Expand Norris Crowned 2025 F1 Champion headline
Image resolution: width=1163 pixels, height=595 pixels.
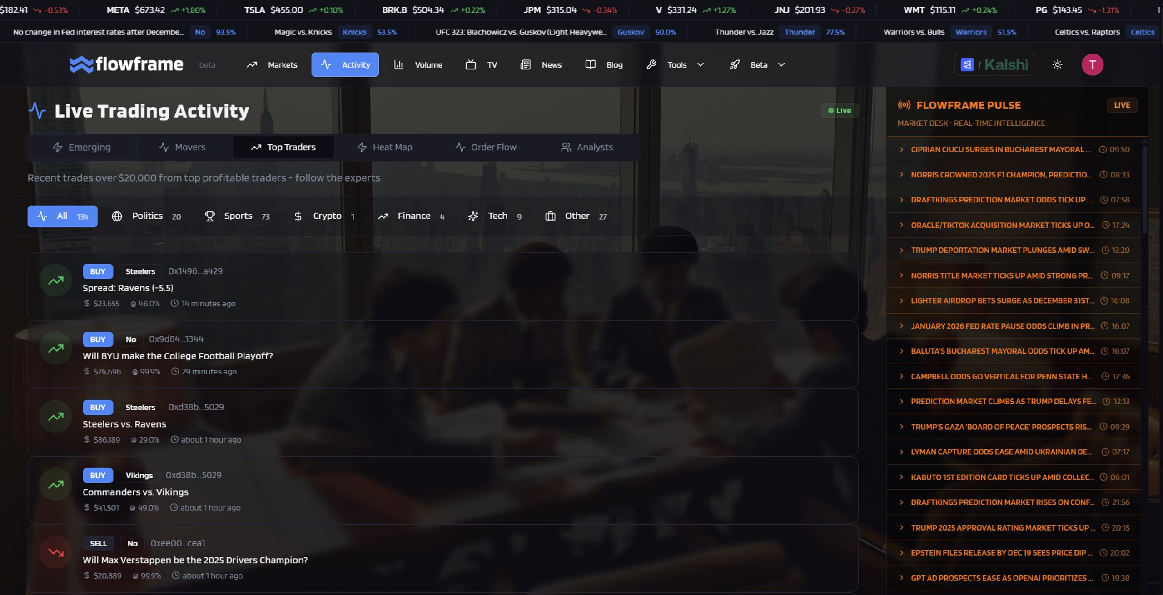click(x=1014, y=175)
